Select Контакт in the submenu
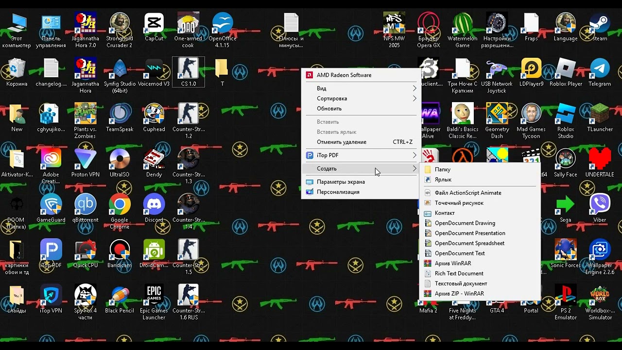The width and height of the screenshot is (622, 350). [480, 213]
